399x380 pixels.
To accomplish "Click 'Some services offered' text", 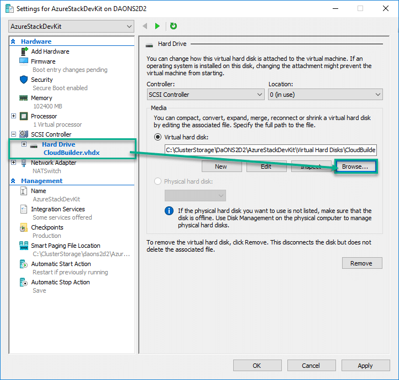I will [x=62, y=217].
